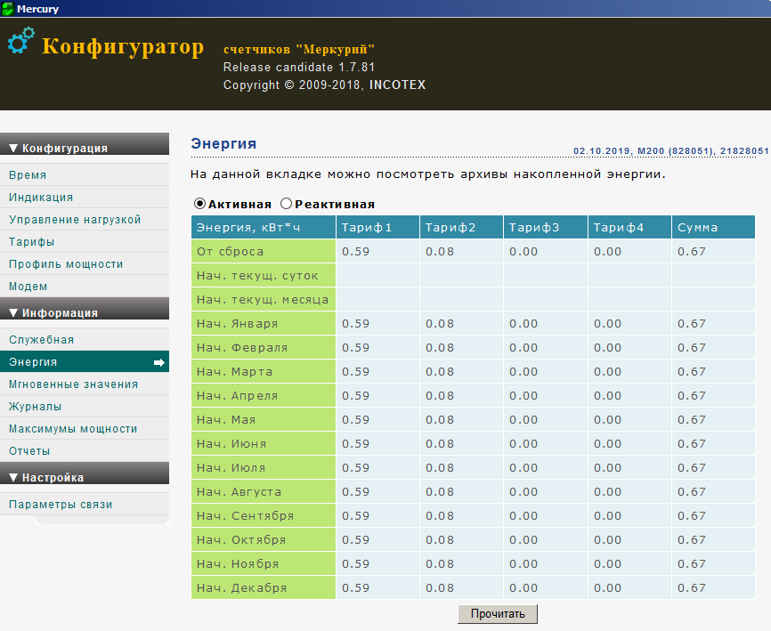Click the white arrow beside Энергия menu item
771x631 pixels.
tap(159, 363)
